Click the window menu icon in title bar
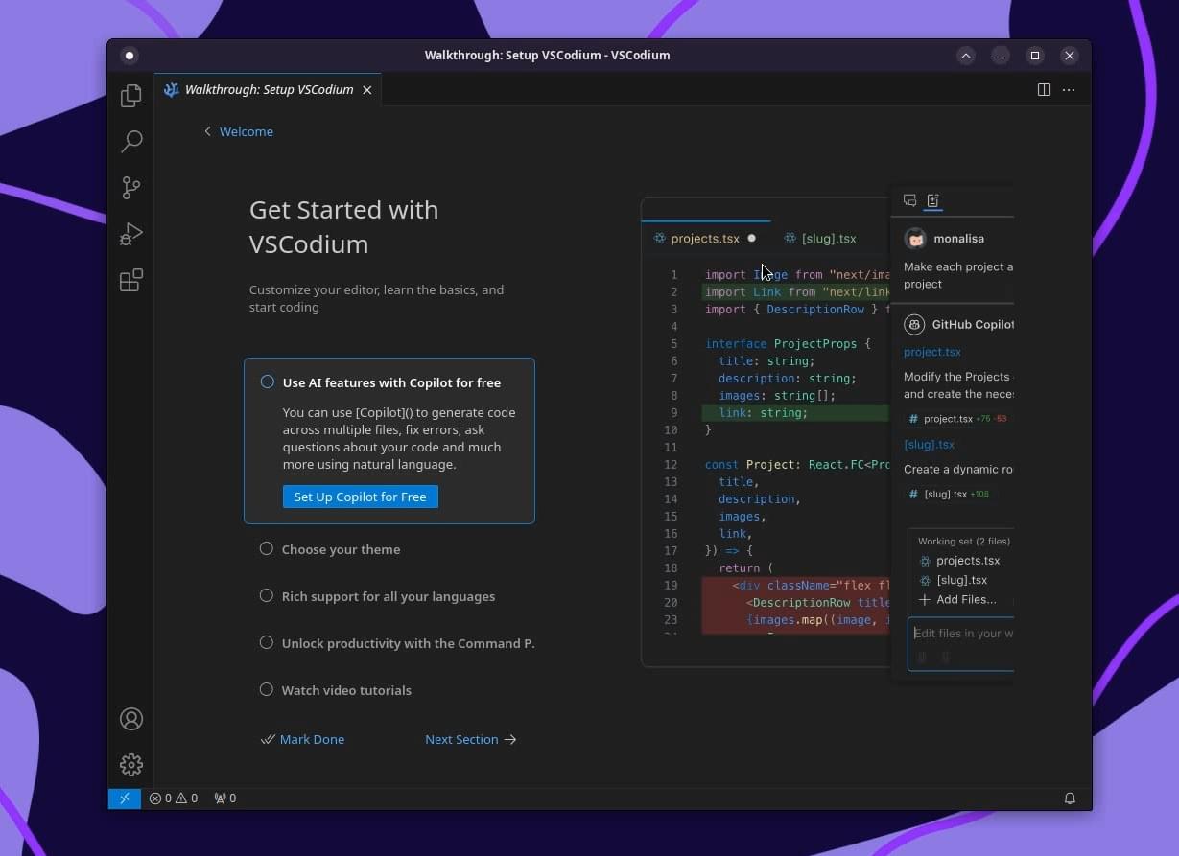The image size is (1179, 856). (x=130, y=56)
